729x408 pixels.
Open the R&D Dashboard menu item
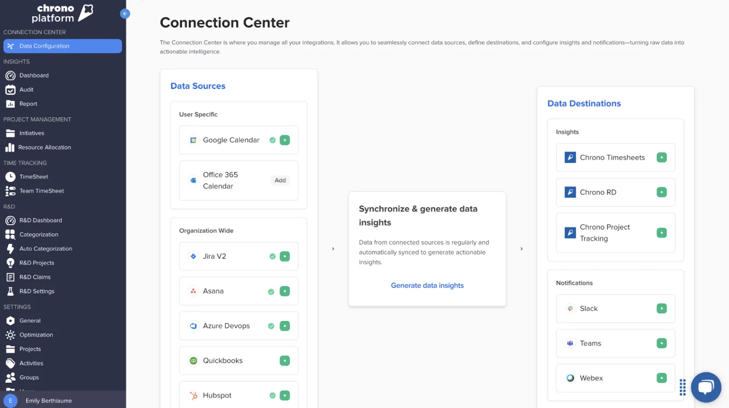point(41,220)
